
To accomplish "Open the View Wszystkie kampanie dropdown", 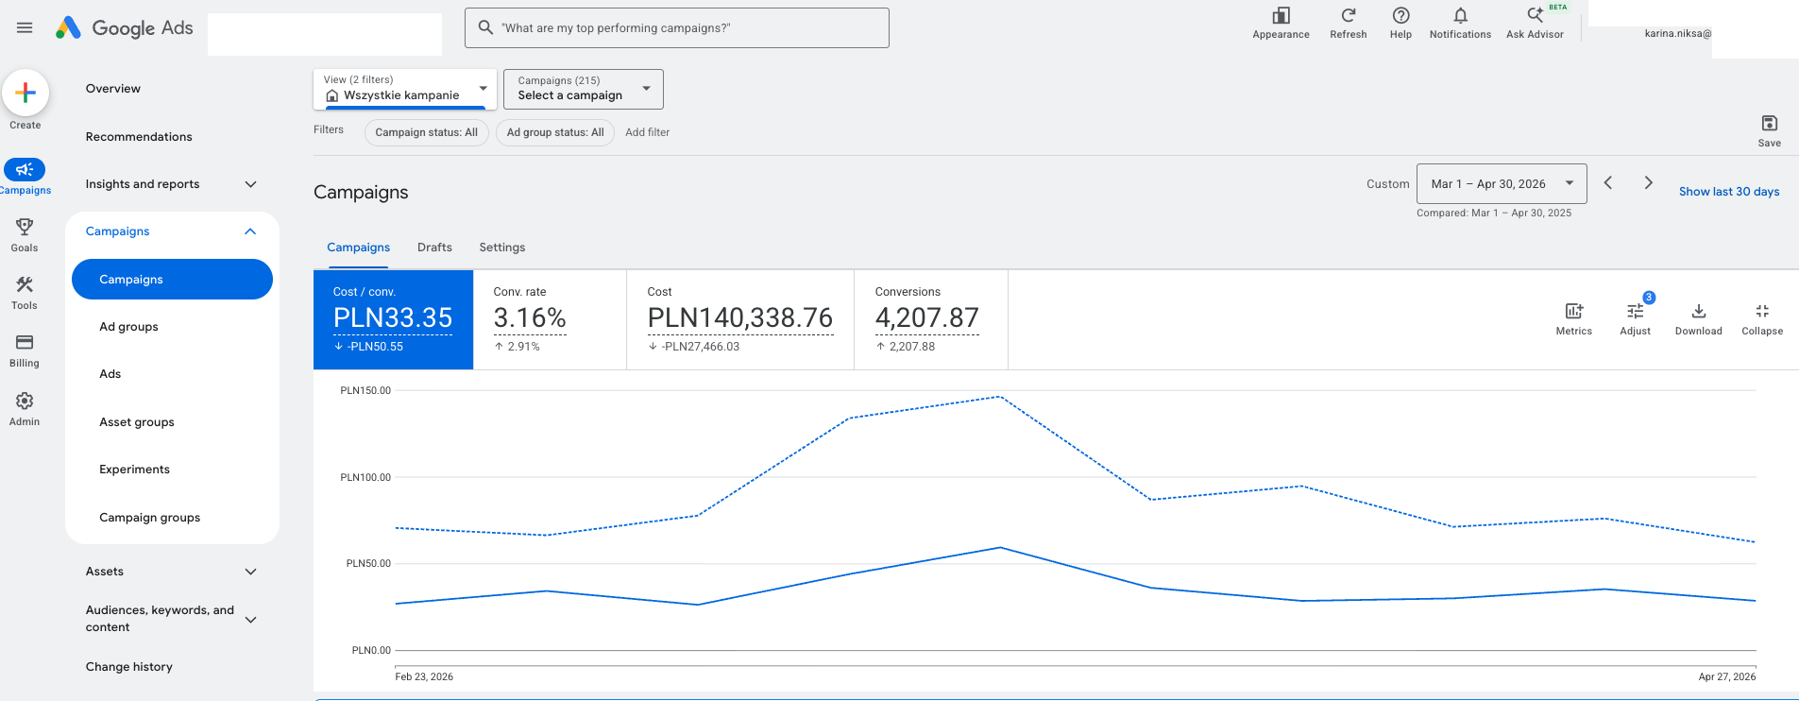I will pyautogui.click(x=405, y=89).
